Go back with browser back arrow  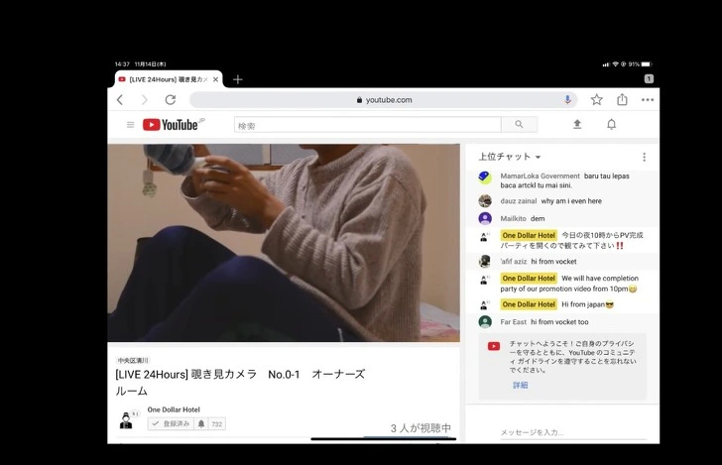[120, 100]
